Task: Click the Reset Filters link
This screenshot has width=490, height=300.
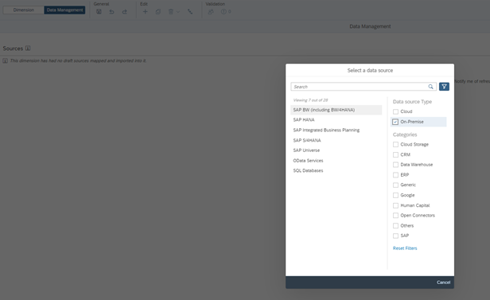Action: click(x=405, y=248)
